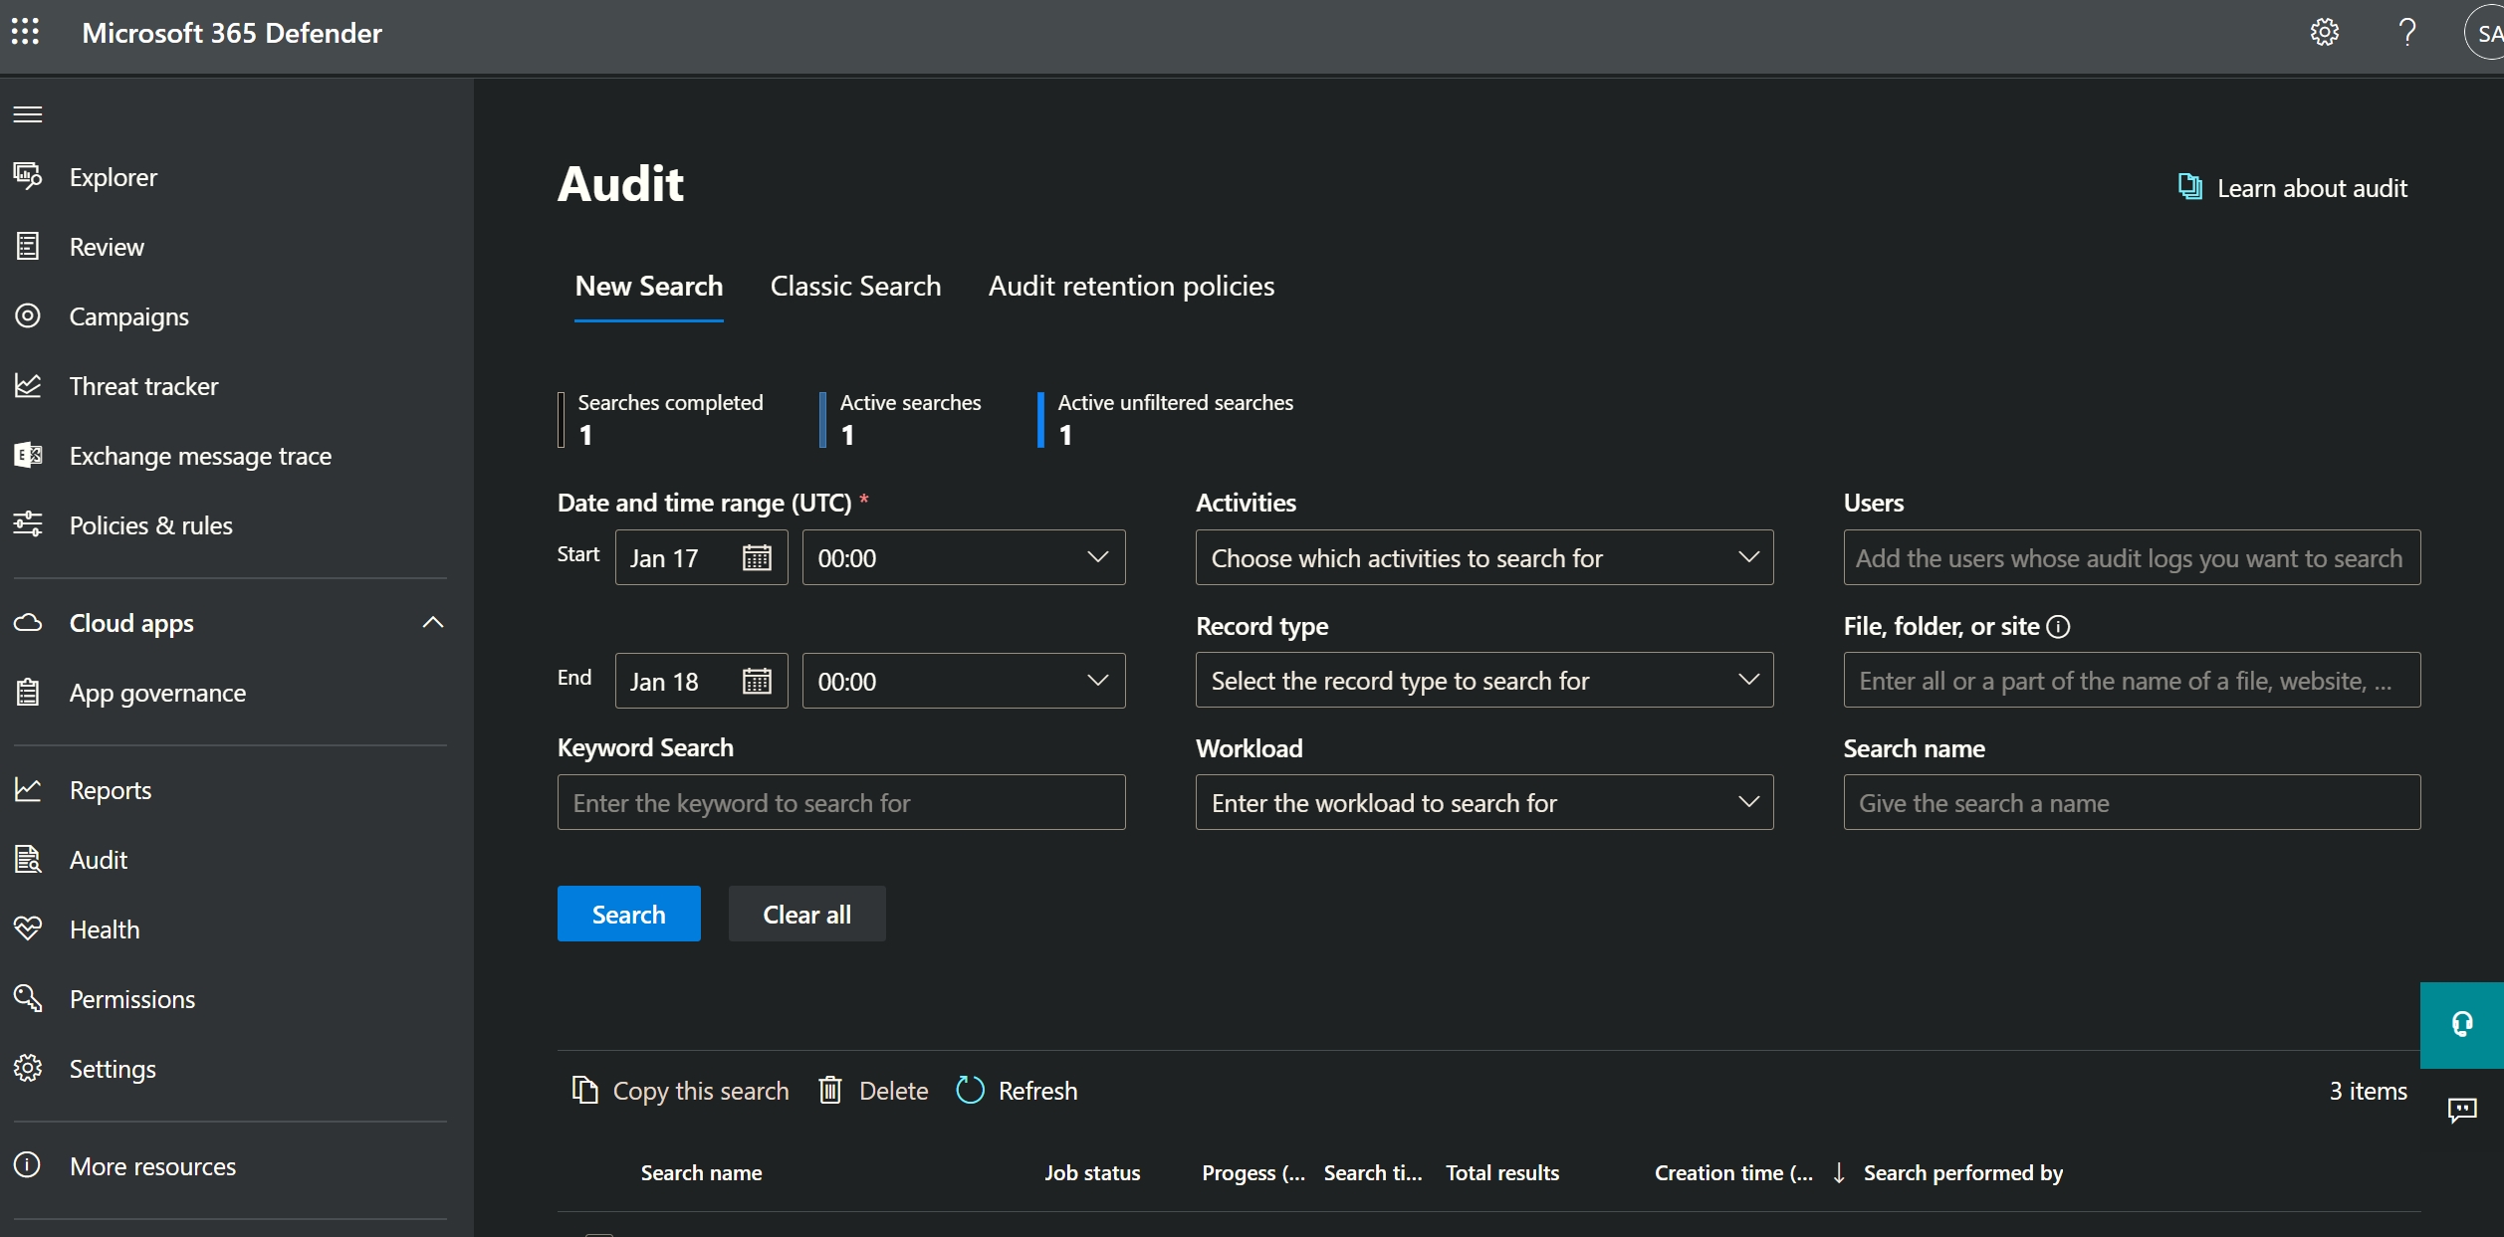Open the Audit retention policies tab
2504x1237 pixels.
(1131, 287)
